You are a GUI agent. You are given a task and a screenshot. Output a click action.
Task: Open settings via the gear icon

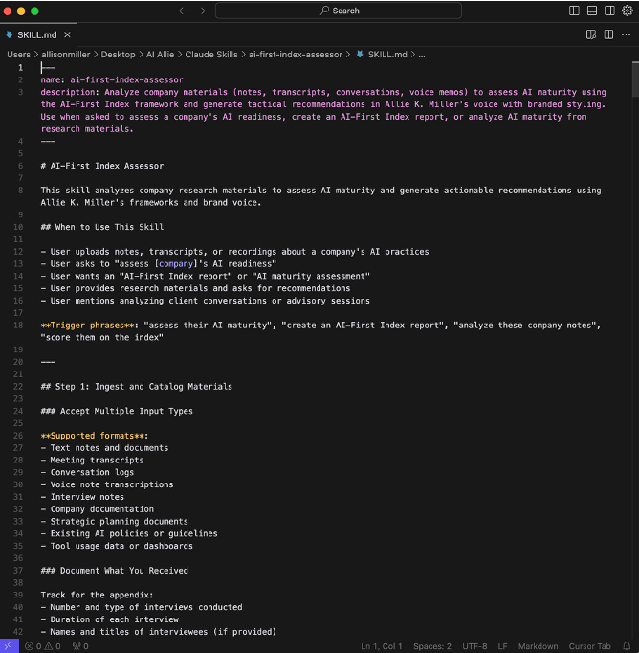point(627,11)
